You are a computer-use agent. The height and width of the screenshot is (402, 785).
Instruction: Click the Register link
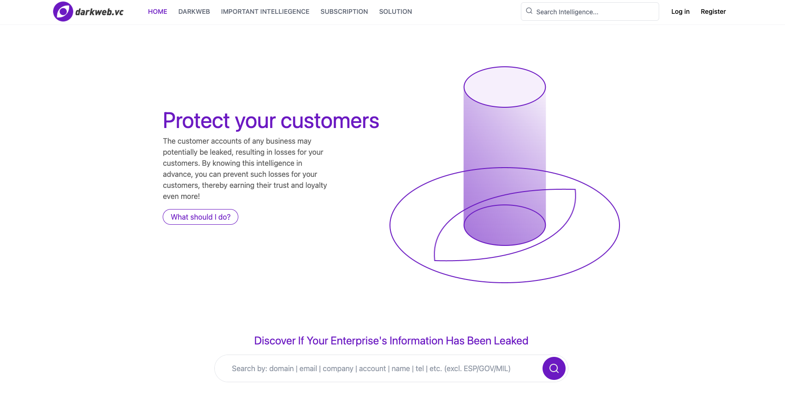[x=713, y=12]
